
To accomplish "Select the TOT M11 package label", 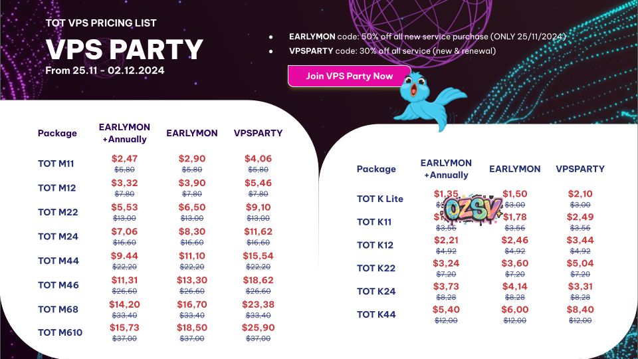I will tap(57, 164).
